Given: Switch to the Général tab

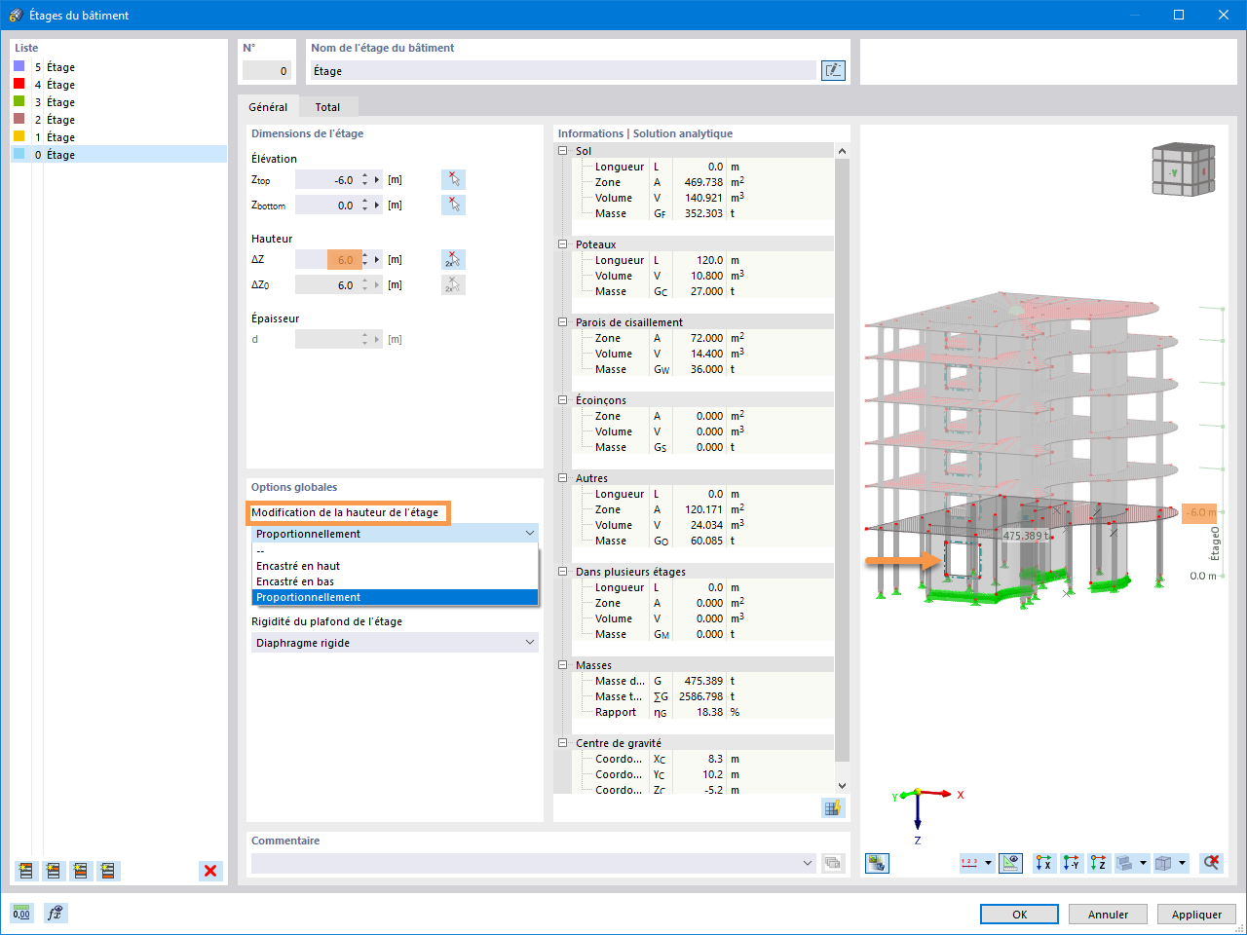Looking at the screenshot, I should point(268,107).
